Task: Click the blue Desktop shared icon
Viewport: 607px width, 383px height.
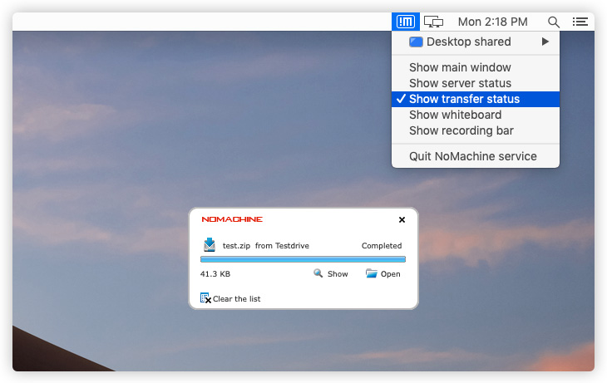Action: pos(416,42)
